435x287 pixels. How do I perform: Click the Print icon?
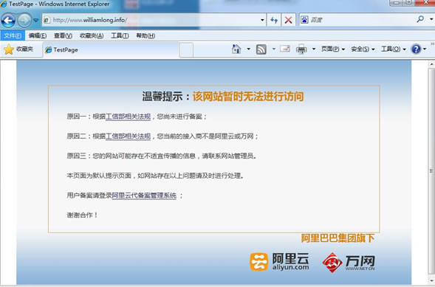coord(301,49)
